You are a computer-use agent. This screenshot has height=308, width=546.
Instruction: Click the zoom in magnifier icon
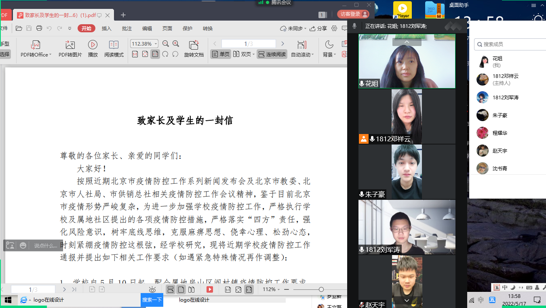(x=176, y=44)
